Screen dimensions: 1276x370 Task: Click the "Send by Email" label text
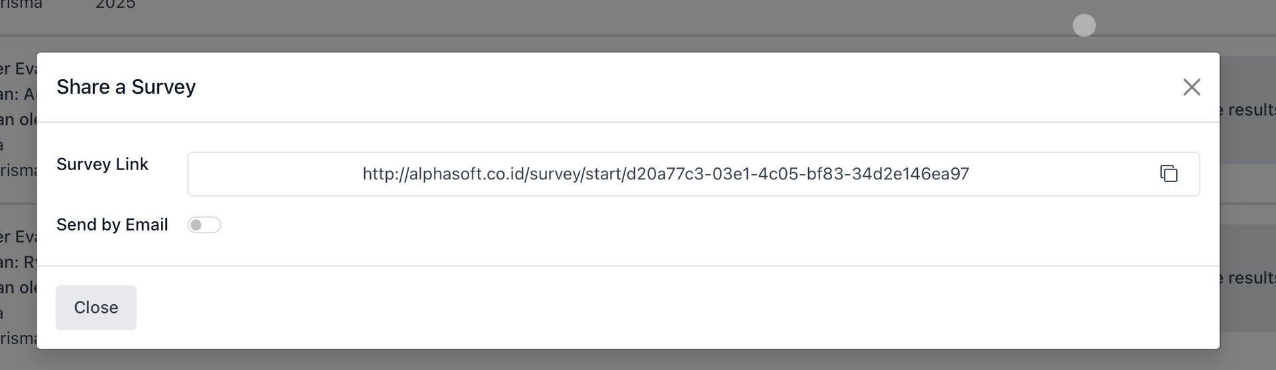click(112, 225)
